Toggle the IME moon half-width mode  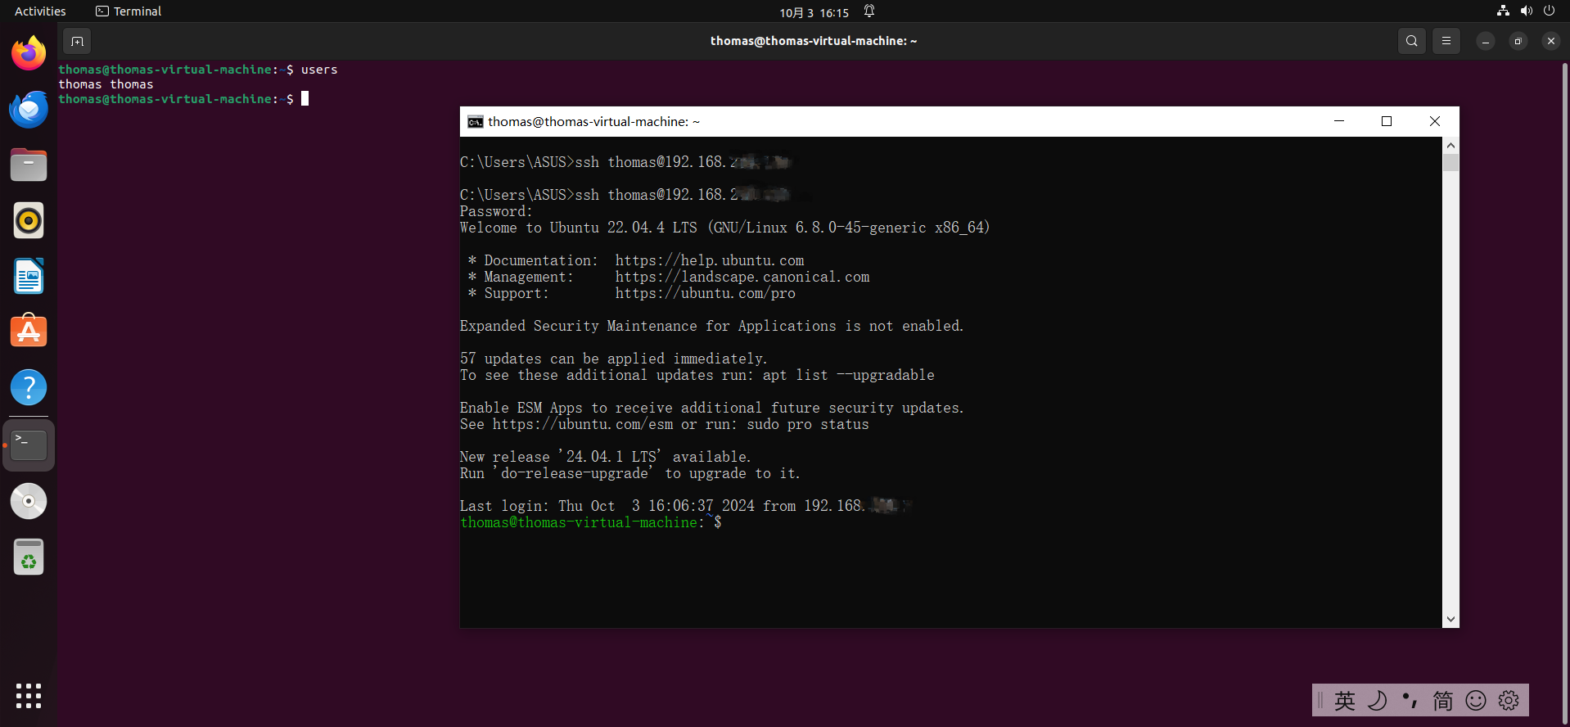pyautogui.click(x=1378, y=701)
